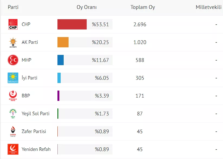Click the Yeşil Sol Parti tree logo

[x=13, y=114]
